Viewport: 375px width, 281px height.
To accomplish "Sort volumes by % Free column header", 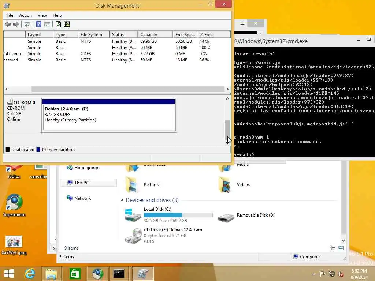I will [214, 35].
